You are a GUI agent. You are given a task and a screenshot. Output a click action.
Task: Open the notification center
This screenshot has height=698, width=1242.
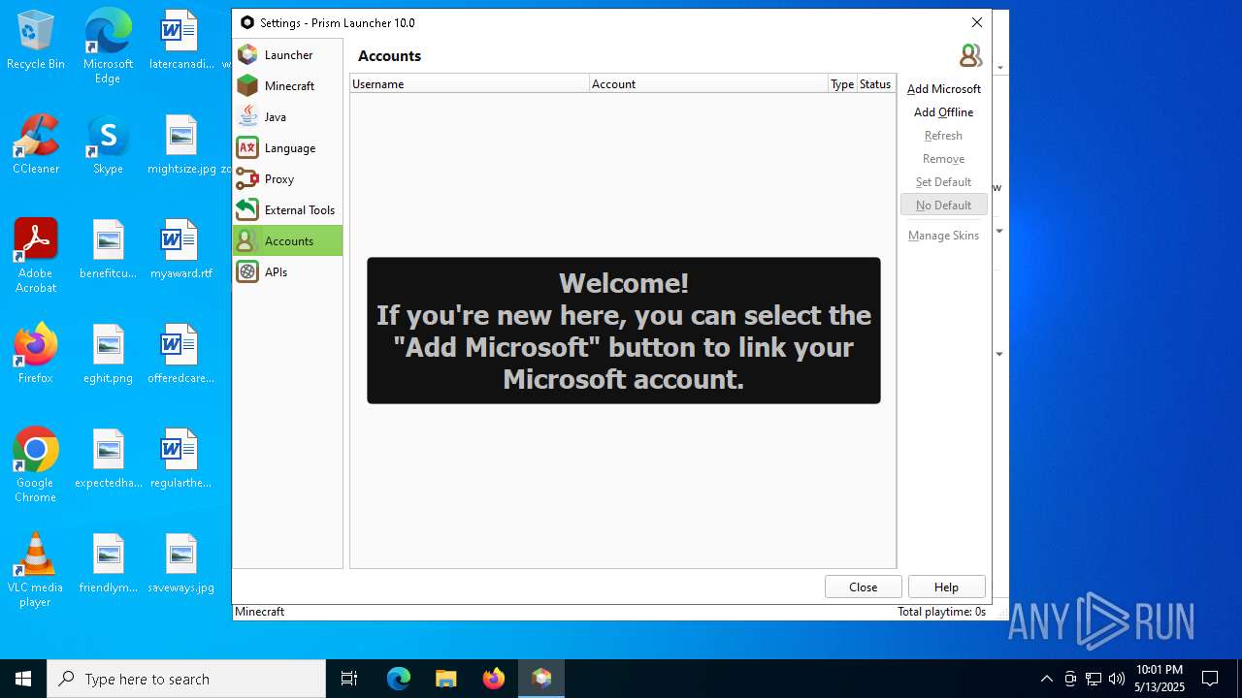pyautogui.click(x=1210, y=679)
